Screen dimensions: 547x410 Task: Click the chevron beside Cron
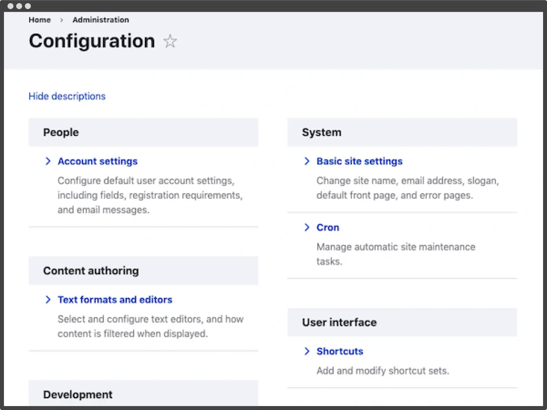tap(307, 227)
